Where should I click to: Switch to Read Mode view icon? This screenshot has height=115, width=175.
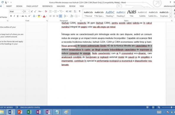[147, 107]
